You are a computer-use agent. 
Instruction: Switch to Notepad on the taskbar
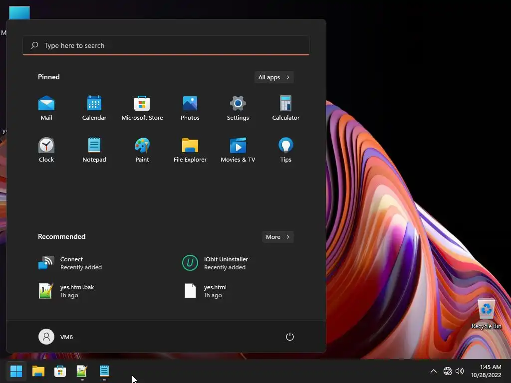tap(104, 371)
